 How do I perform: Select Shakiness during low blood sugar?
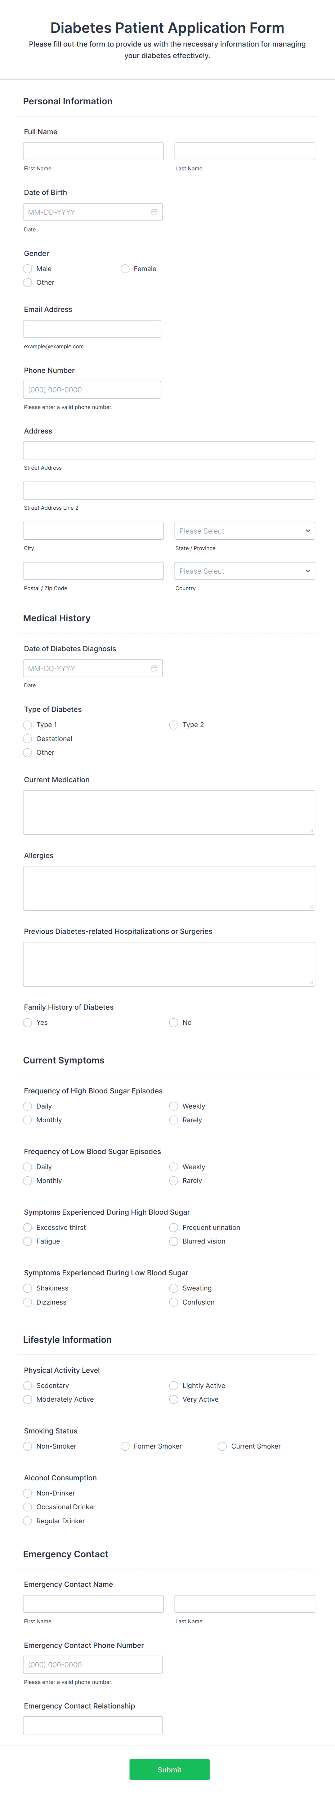(x=27, y=1288)
